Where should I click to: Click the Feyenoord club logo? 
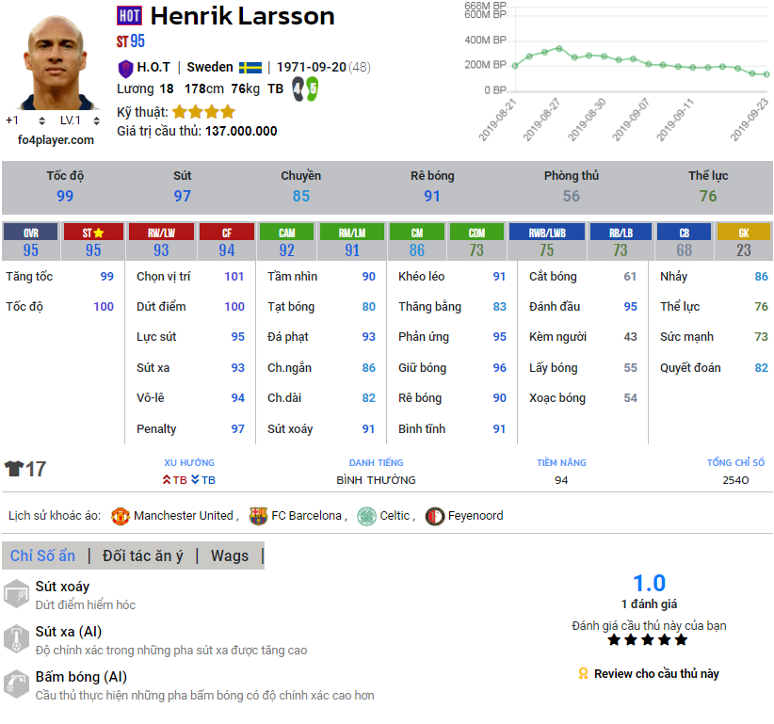[x=434, y=516]
